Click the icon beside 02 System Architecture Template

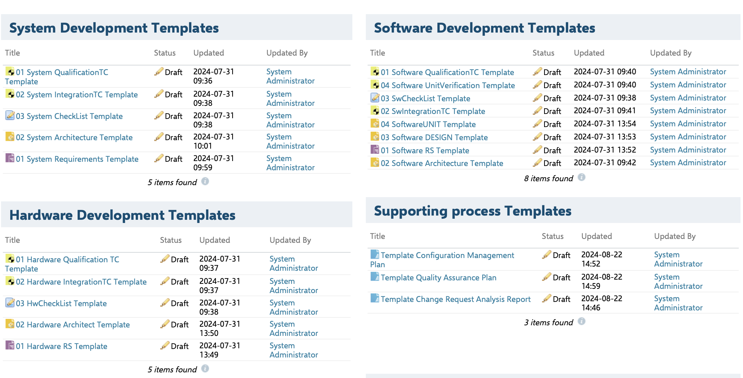[x=10, y=137]
